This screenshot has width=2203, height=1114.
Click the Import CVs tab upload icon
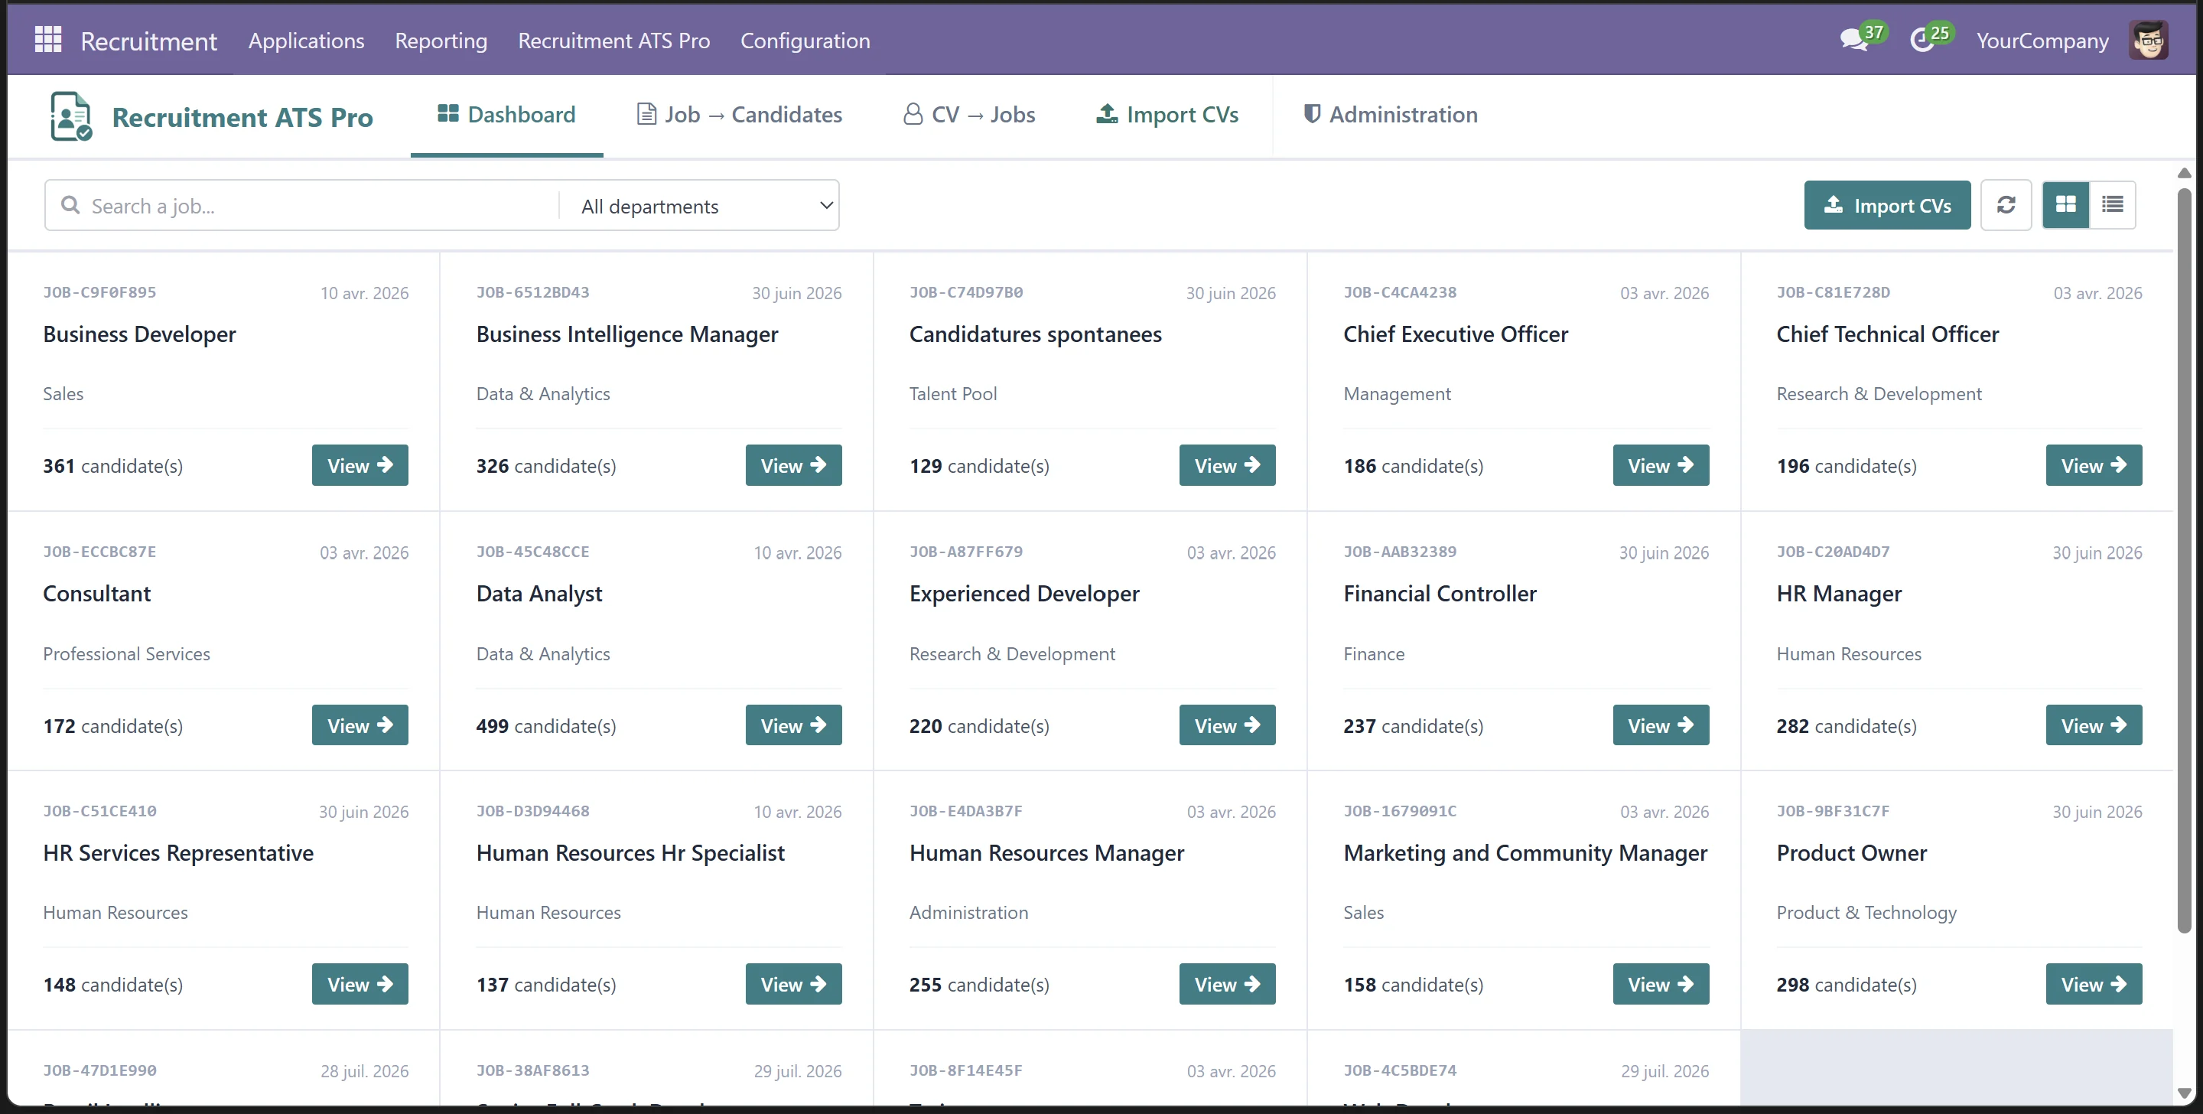(1107, 113)
